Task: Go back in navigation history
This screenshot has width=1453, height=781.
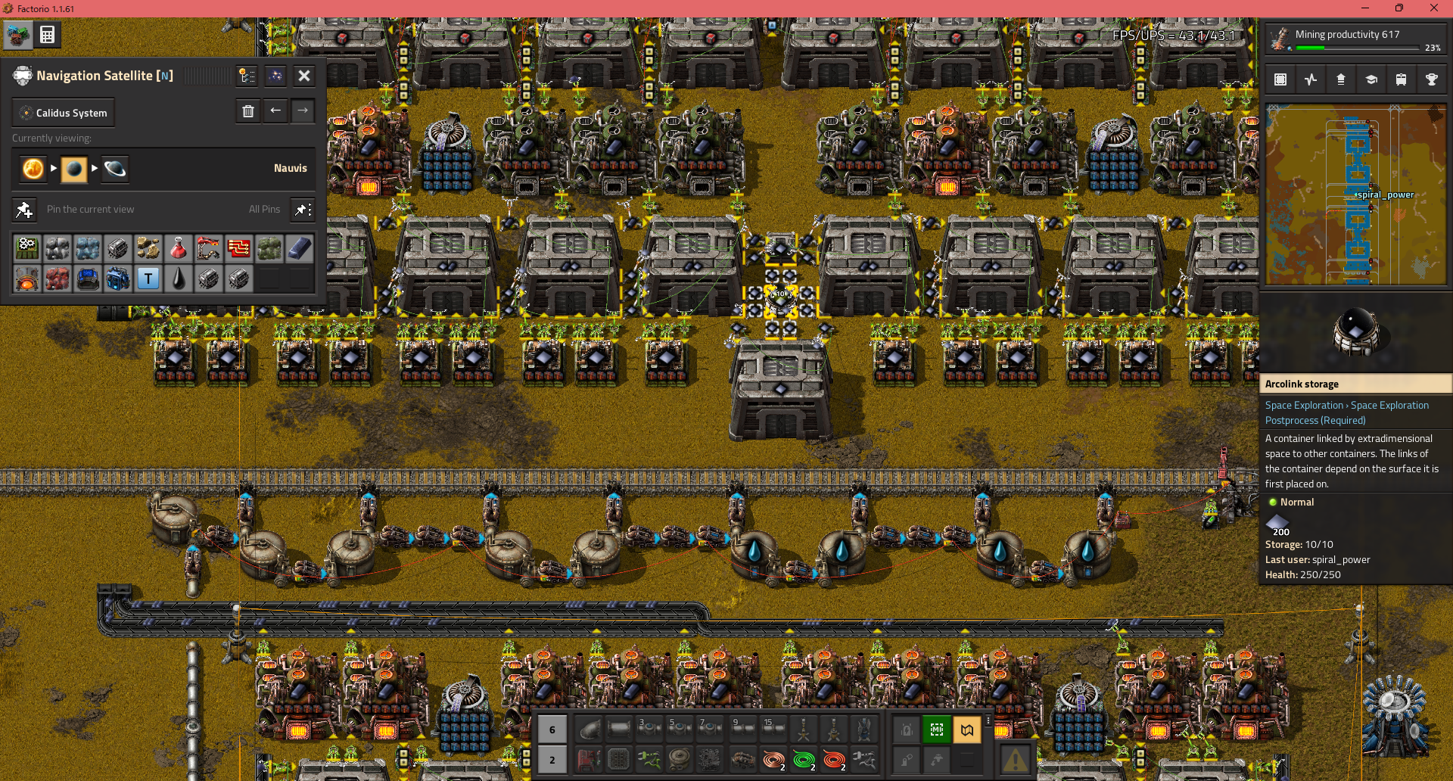Action: (275, 111)
